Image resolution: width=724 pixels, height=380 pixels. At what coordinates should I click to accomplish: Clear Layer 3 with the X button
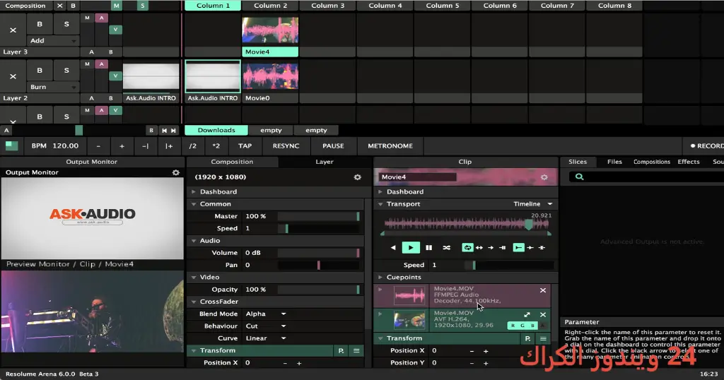coord(13,30)
